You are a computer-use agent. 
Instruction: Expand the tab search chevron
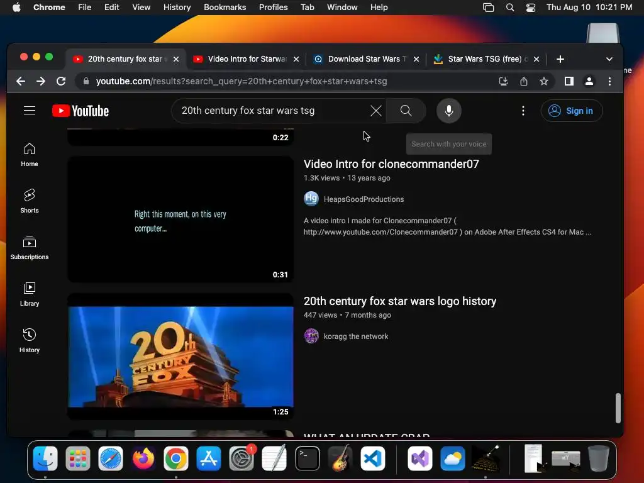pos(609,59)
